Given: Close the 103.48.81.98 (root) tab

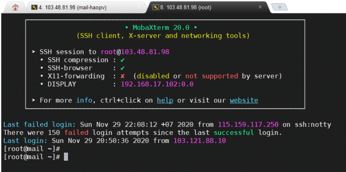Looking at the screenshot, I should point(260,7).
